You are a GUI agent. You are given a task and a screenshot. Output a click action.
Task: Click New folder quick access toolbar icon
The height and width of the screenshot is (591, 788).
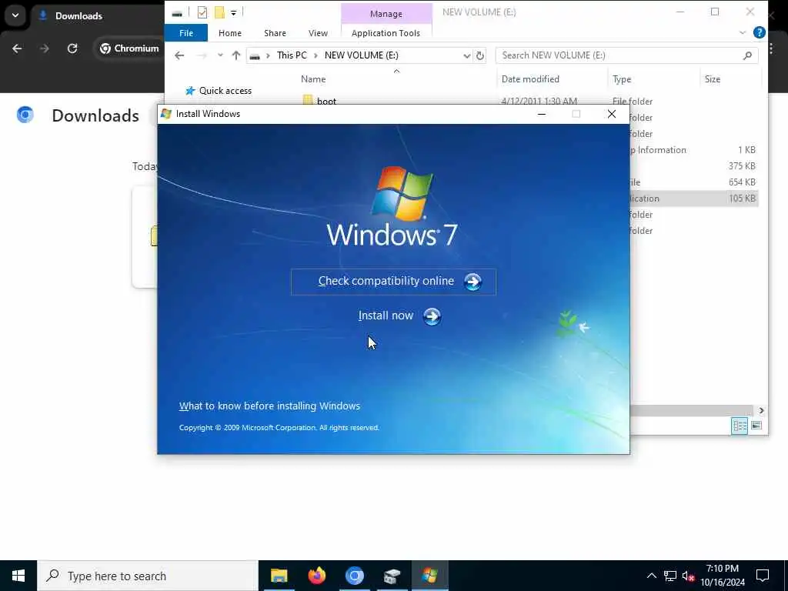click(x=219, y=12)
